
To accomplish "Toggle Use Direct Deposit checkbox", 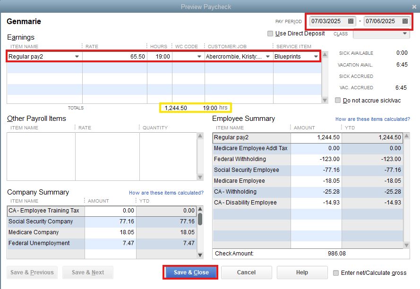I will point(270,34).
